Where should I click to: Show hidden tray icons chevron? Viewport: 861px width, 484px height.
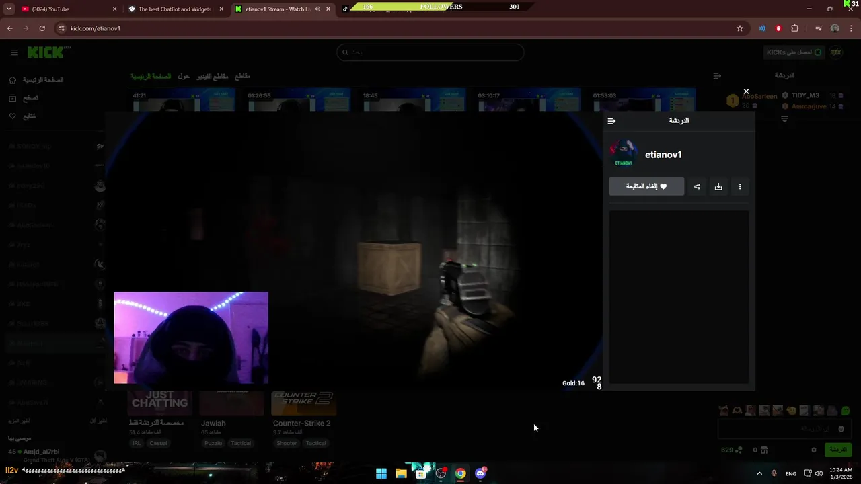[x=759, y=473]
